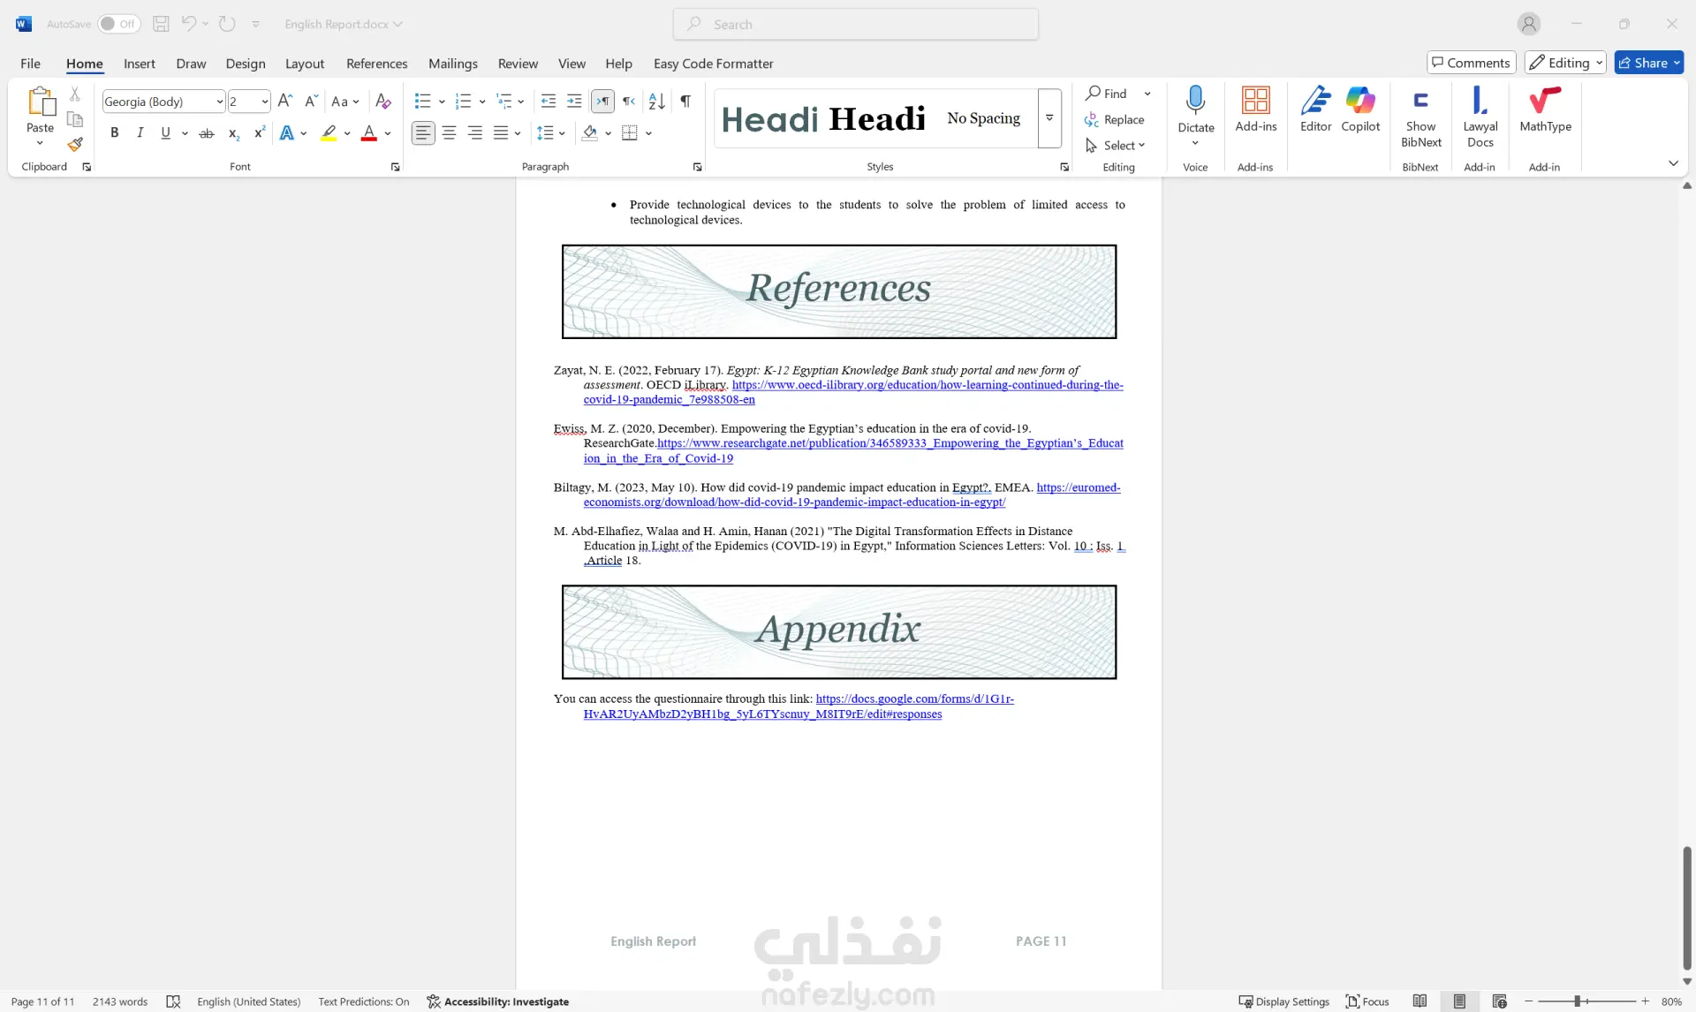Switch to the Layout tab
This screenshot has height=1012, width=1696.
pyautogui.click(x=304, y=64)
